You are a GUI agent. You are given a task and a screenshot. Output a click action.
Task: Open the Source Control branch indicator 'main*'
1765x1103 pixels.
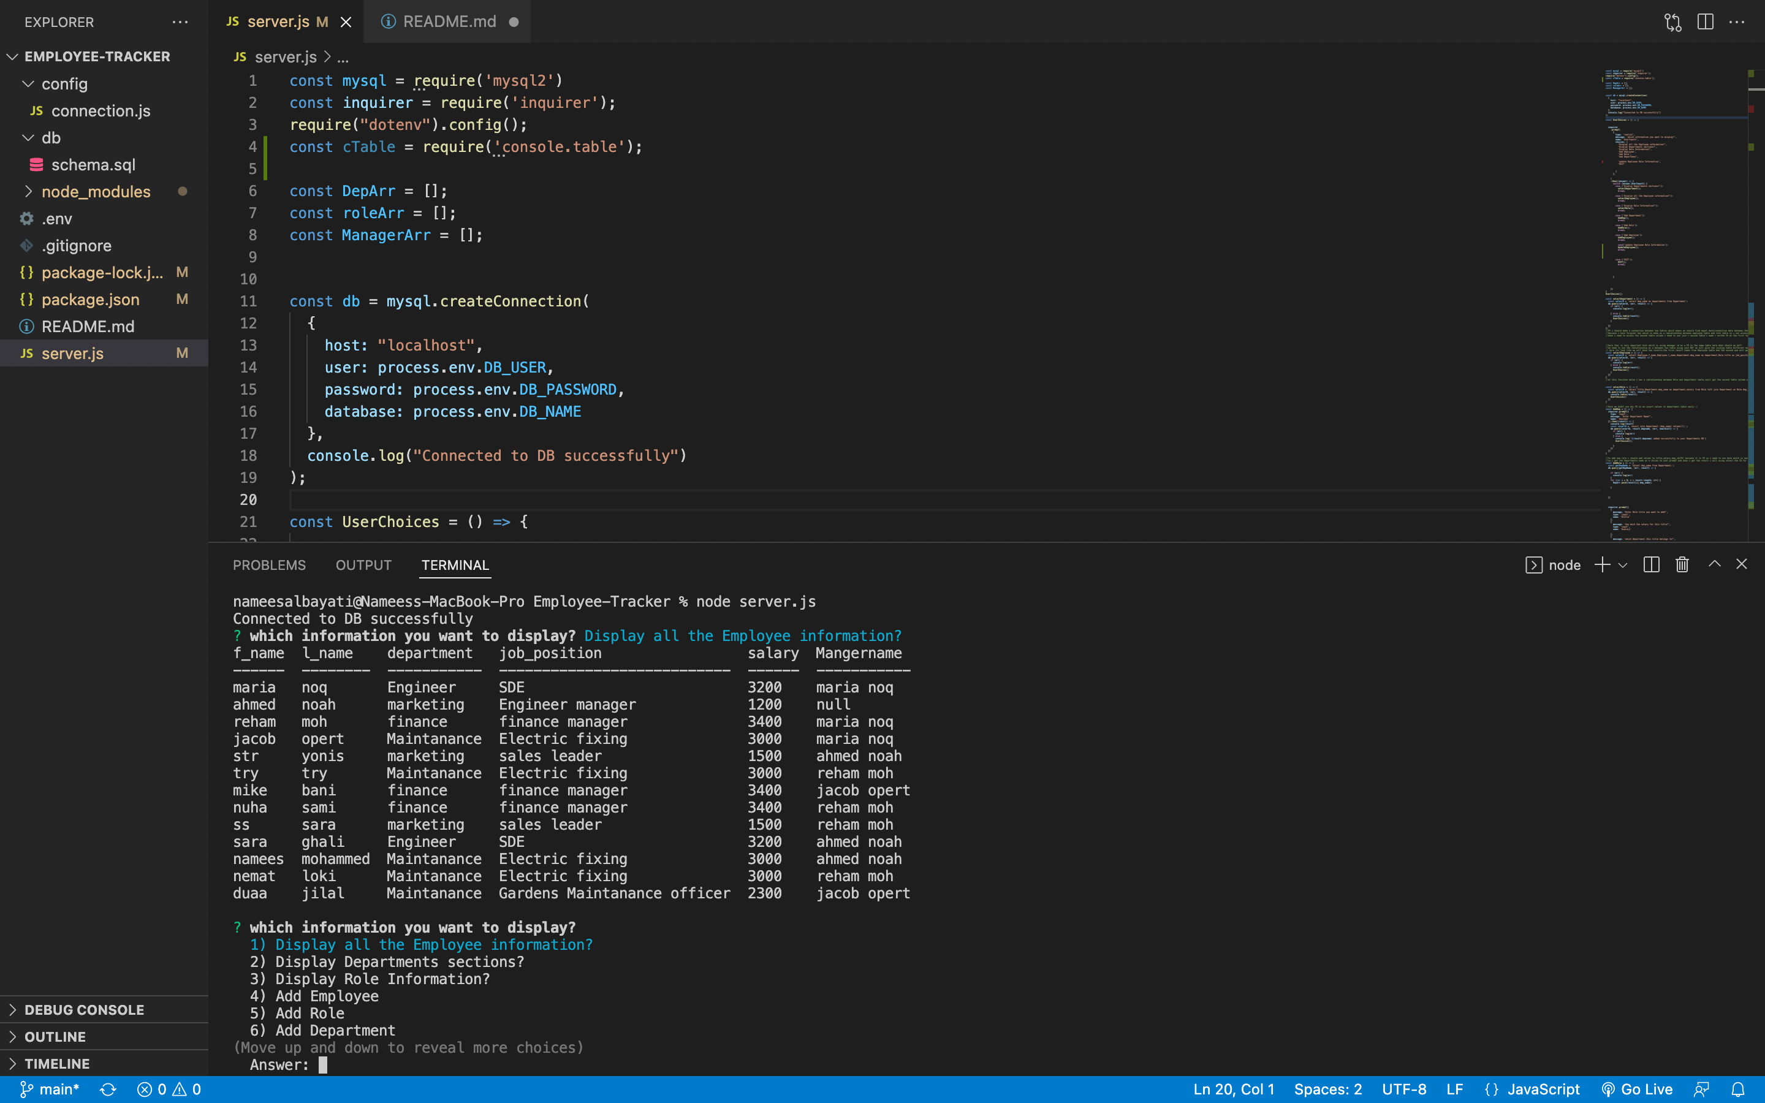49,1088
